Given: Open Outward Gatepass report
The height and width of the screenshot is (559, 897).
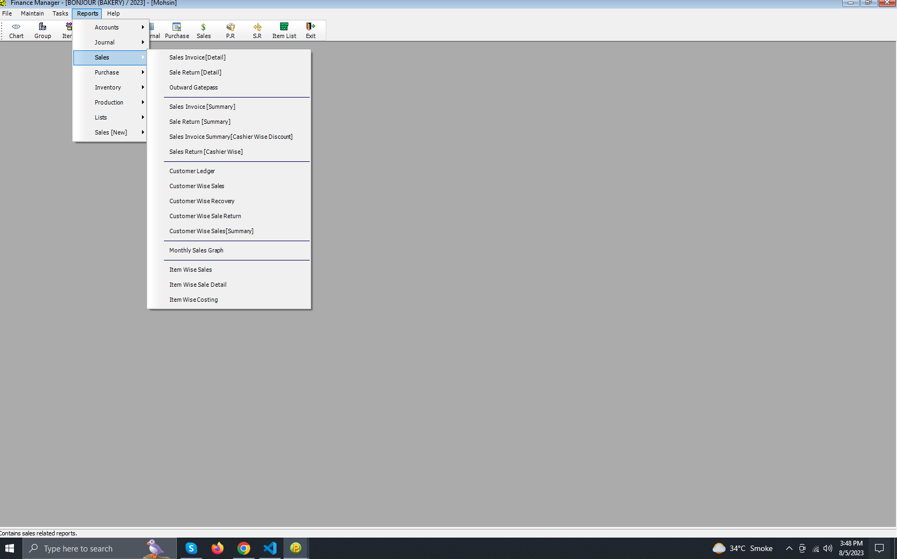Looking at the screenshot, I should 193,87.
